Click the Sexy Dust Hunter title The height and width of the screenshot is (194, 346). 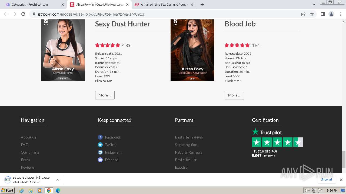pyautogui.click(x=123, y=24)
